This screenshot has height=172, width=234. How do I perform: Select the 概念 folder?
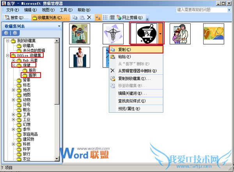click(23, 110)
